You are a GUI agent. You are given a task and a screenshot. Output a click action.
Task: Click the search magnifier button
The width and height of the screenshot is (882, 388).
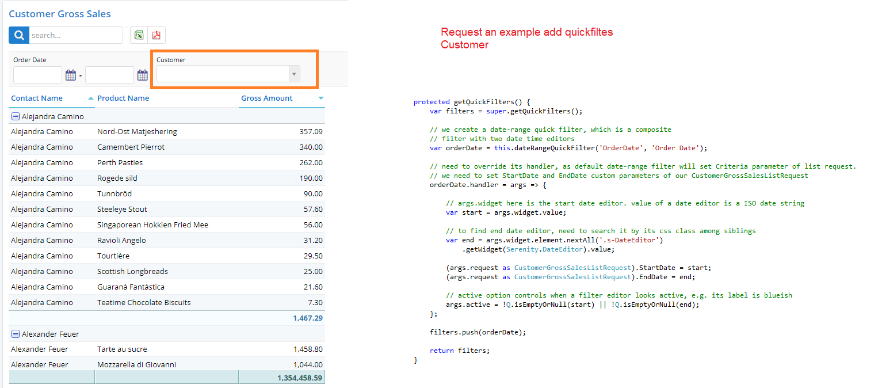pyautogui.click(x=18, y=35)
